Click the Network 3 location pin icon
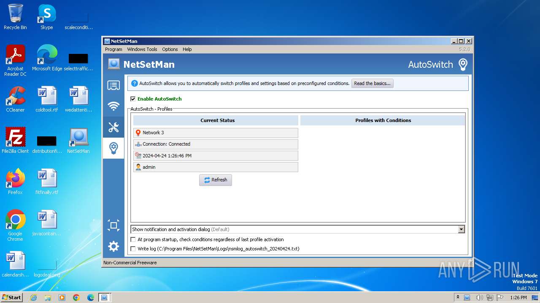 (138, 133)
